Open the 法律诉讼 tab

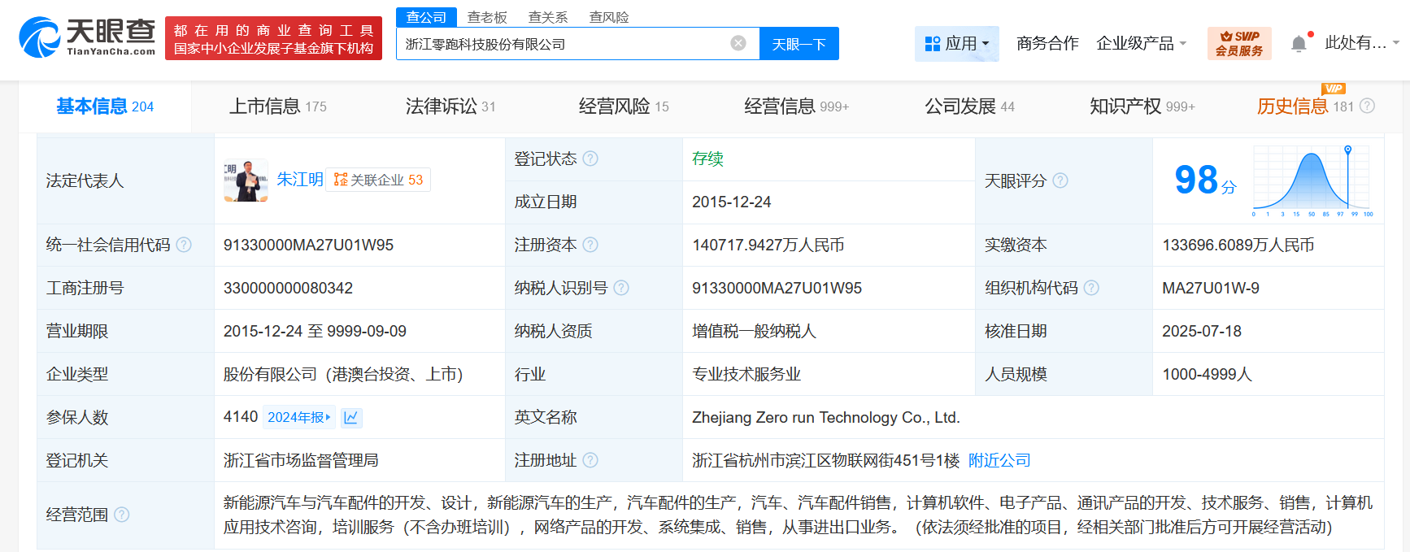(x=450, y=106)
